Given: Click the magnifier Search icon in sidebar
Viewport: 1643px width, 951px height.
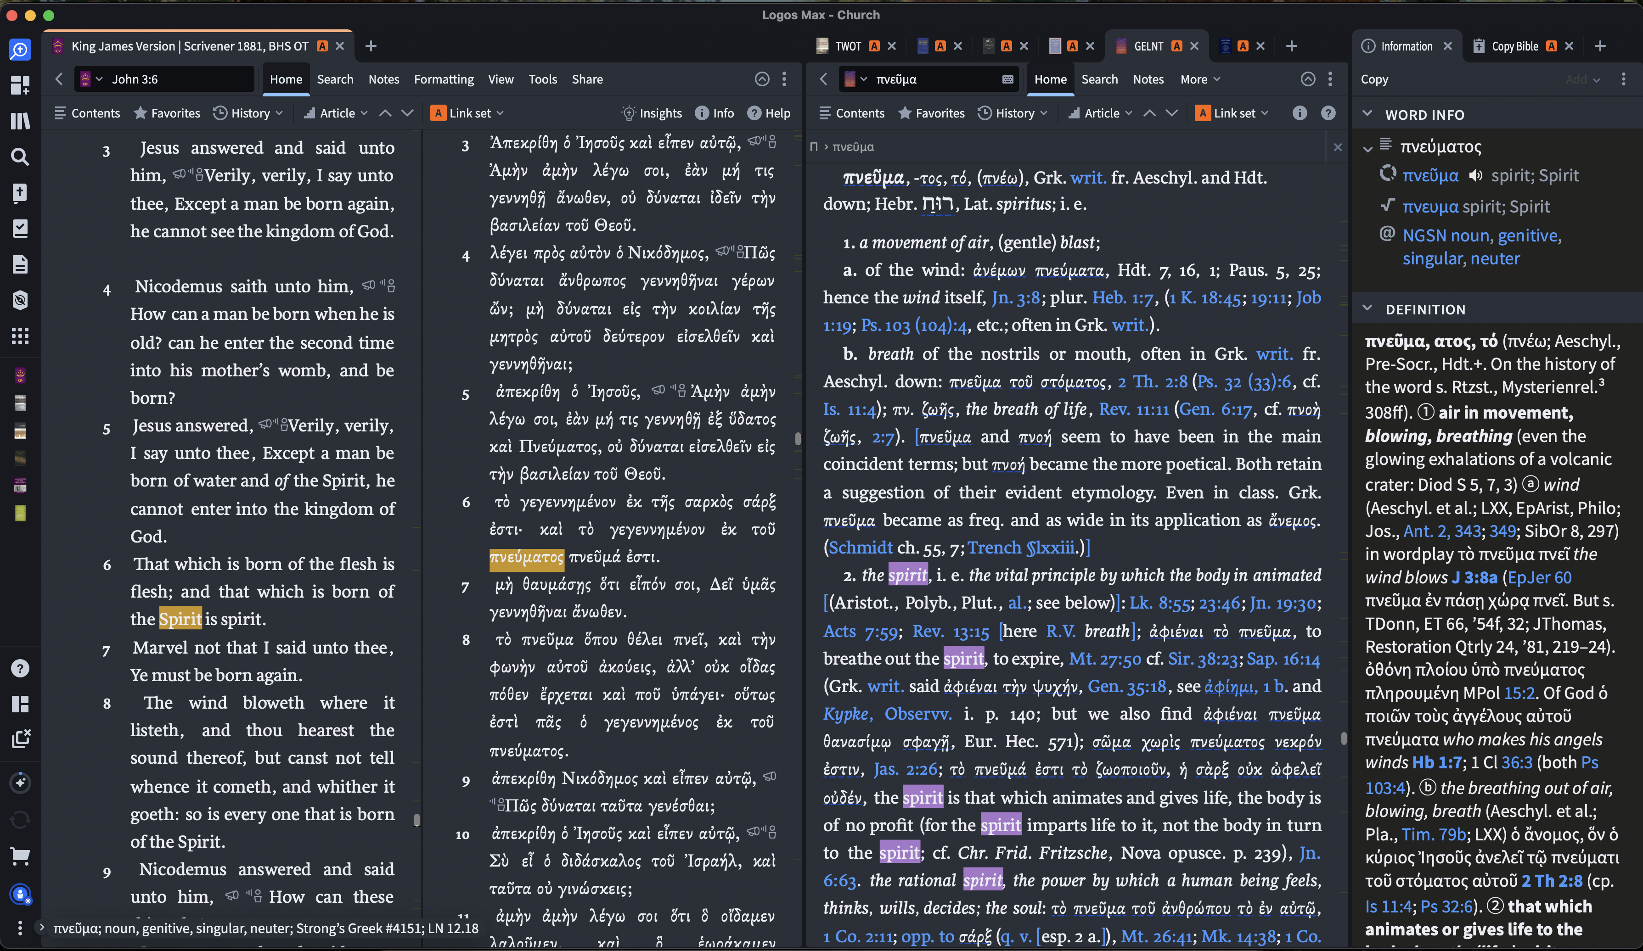Looking at the screenshot, I should [x=20, y=157].
